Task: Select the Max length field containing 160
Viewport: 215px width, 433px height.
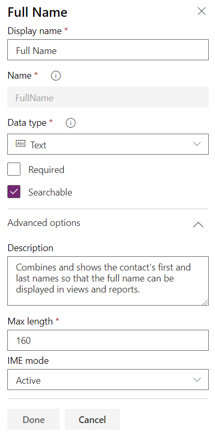Action: pyautogui.click(x=108, y=340)
